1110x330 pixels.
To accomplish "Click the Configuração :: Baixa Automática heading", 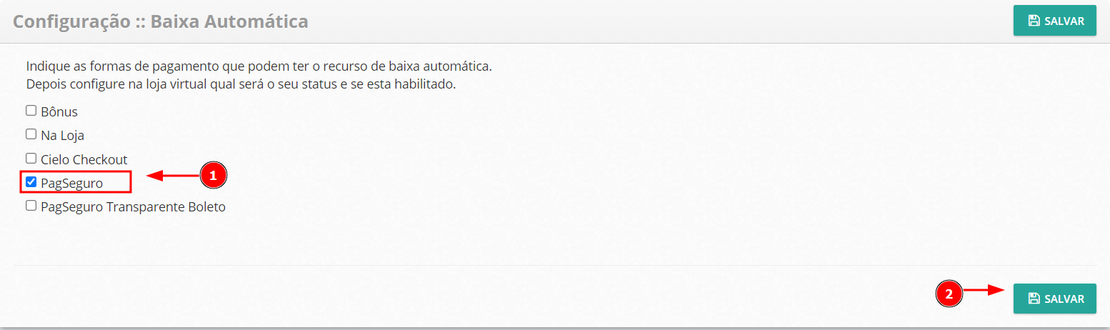I will 161,21.
